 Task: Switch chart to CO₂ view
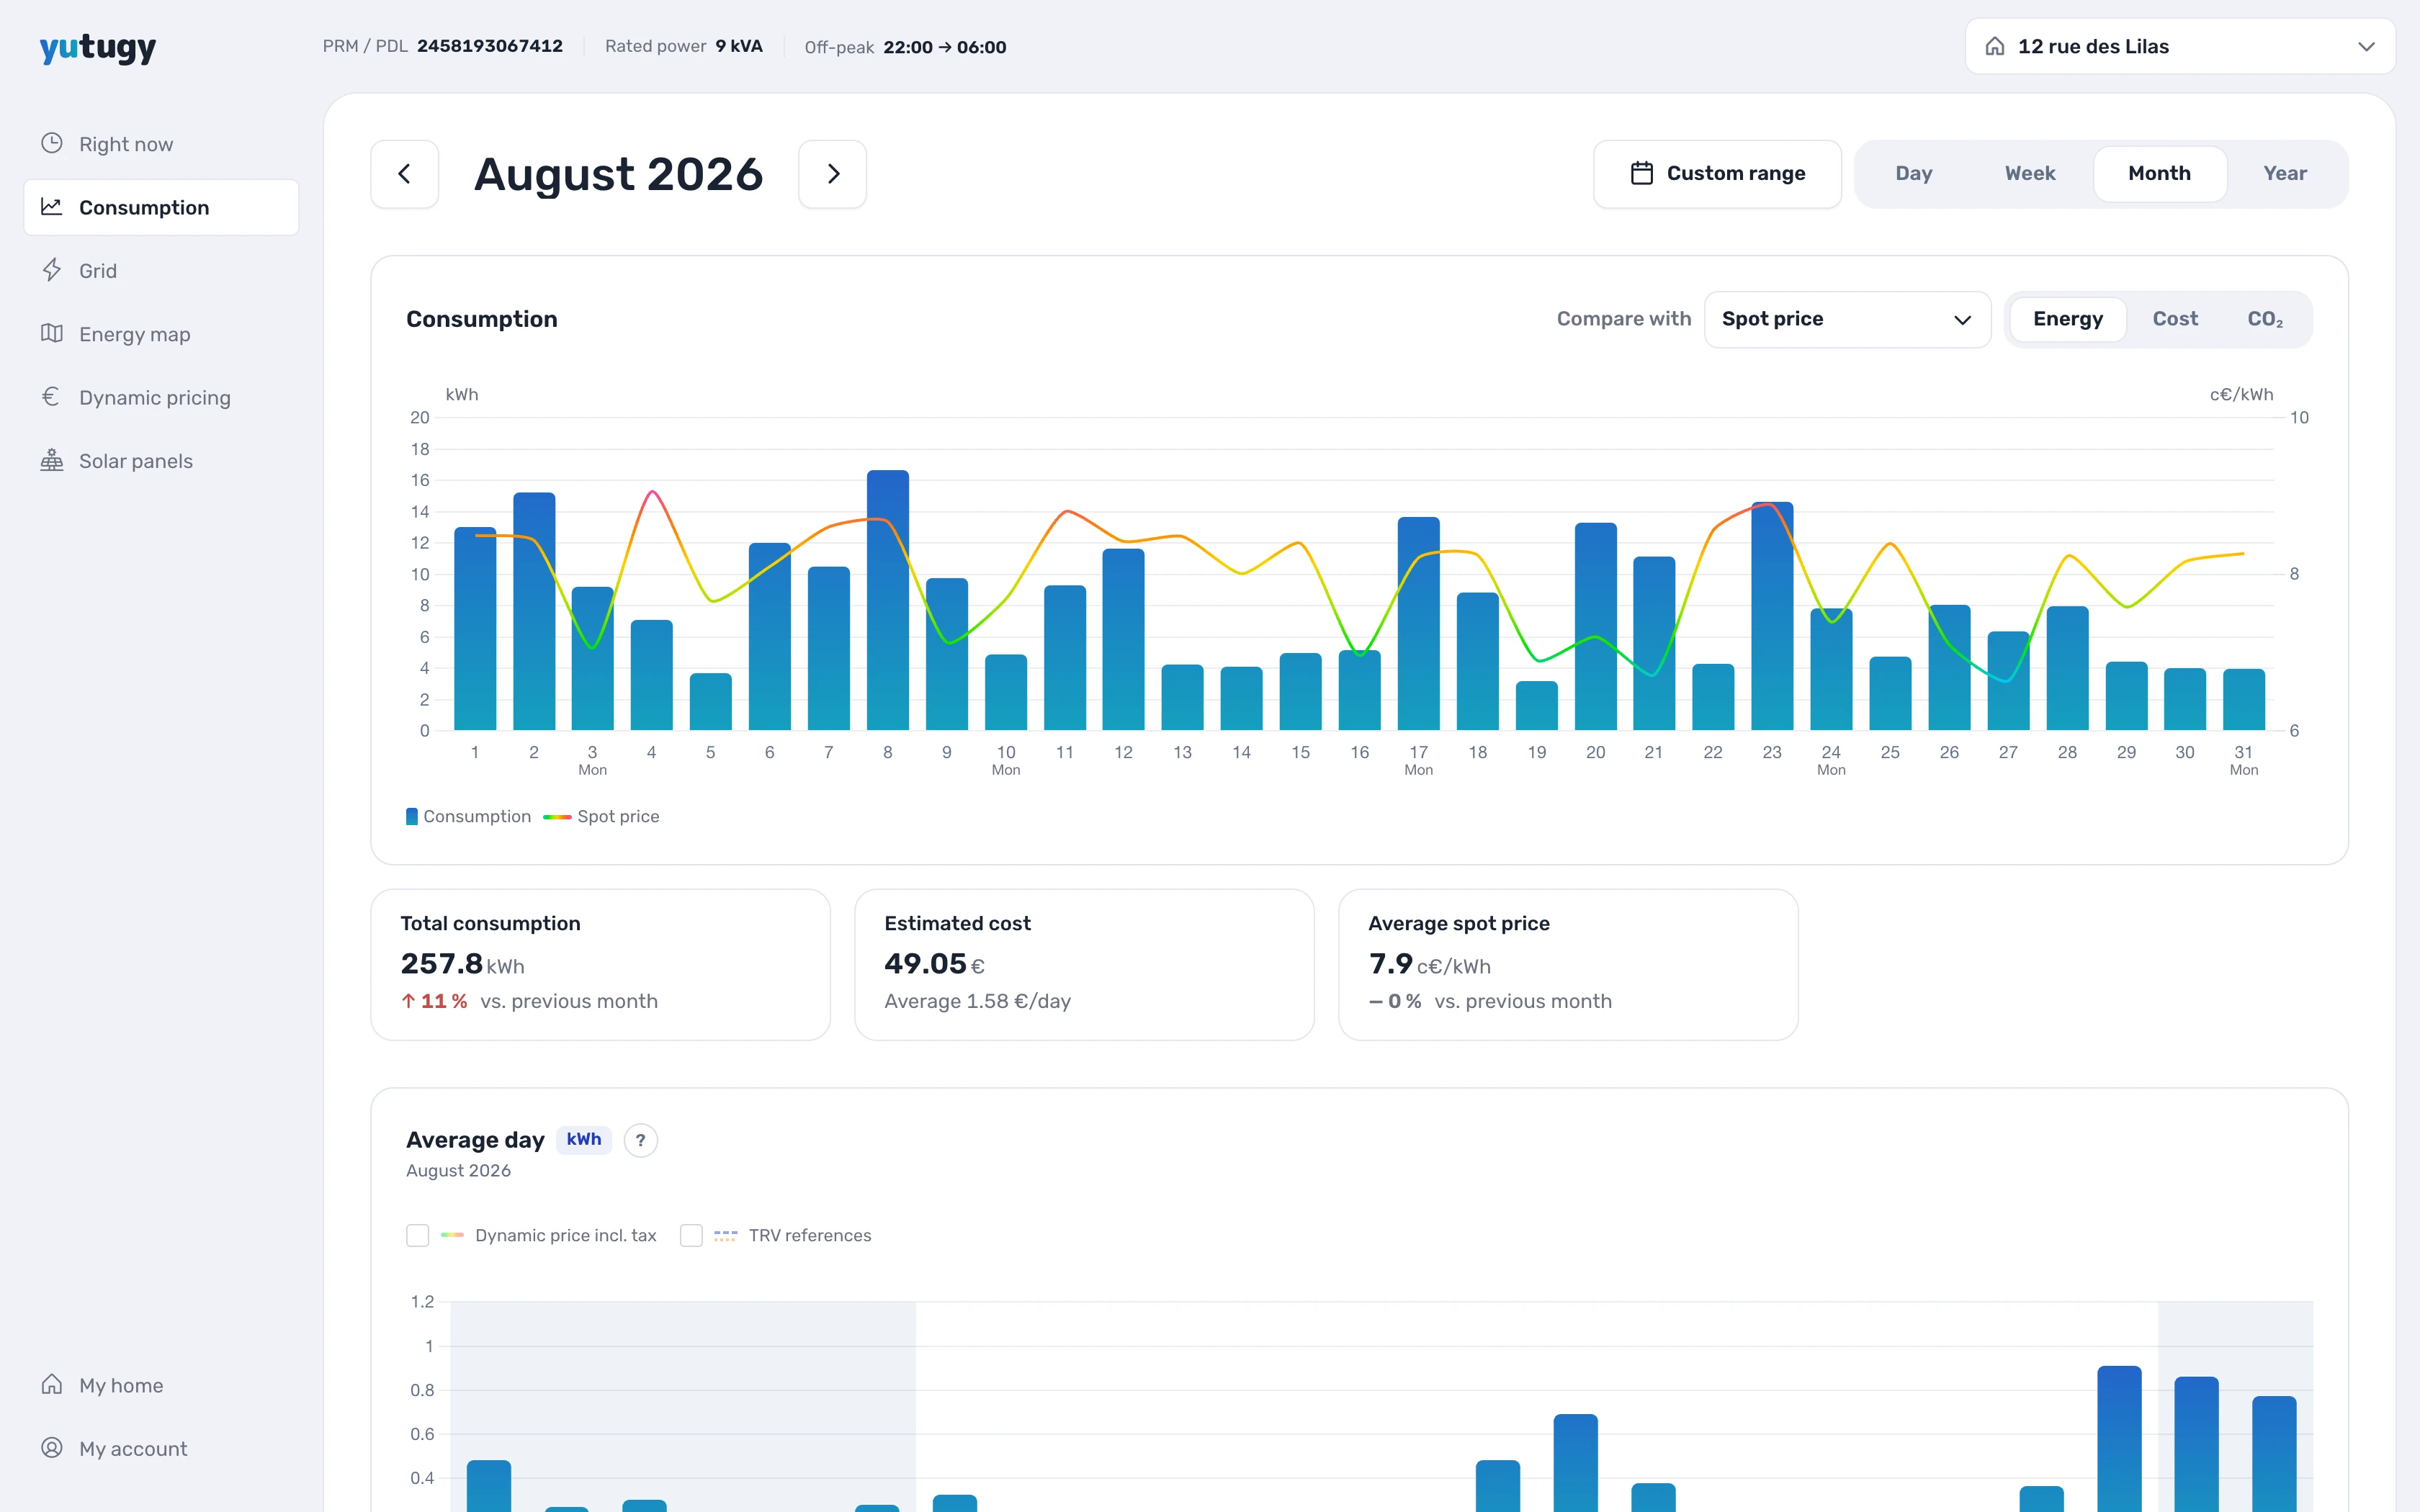point(2265,319)
